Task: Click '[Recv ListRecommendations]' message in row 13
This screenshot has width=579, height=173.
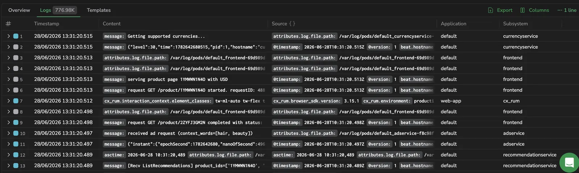Action: 196,165
